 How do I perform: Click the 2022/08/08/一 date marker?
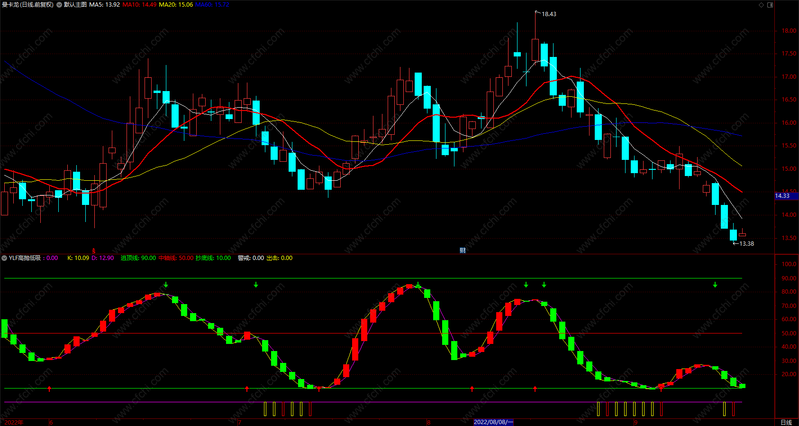pos(493,422)
